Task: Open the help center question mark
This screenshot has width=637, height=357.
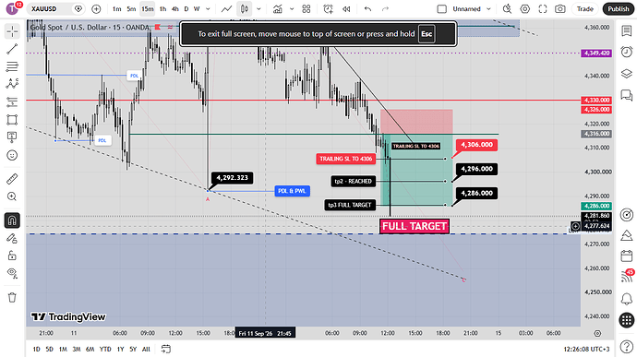Action: pyautogui.click(x=627, y=346)
